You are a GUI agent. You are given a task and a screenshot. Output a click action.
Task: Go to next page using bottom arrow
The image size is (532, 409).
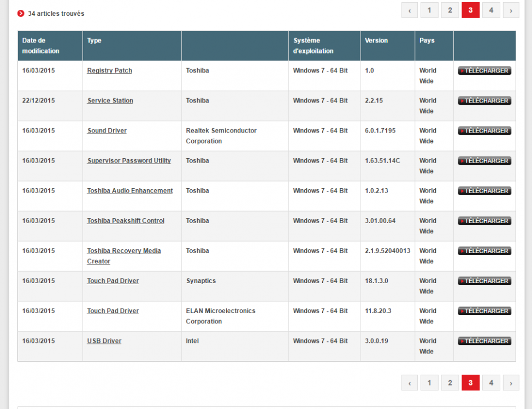pyautogui.click(x=511, y=383)
